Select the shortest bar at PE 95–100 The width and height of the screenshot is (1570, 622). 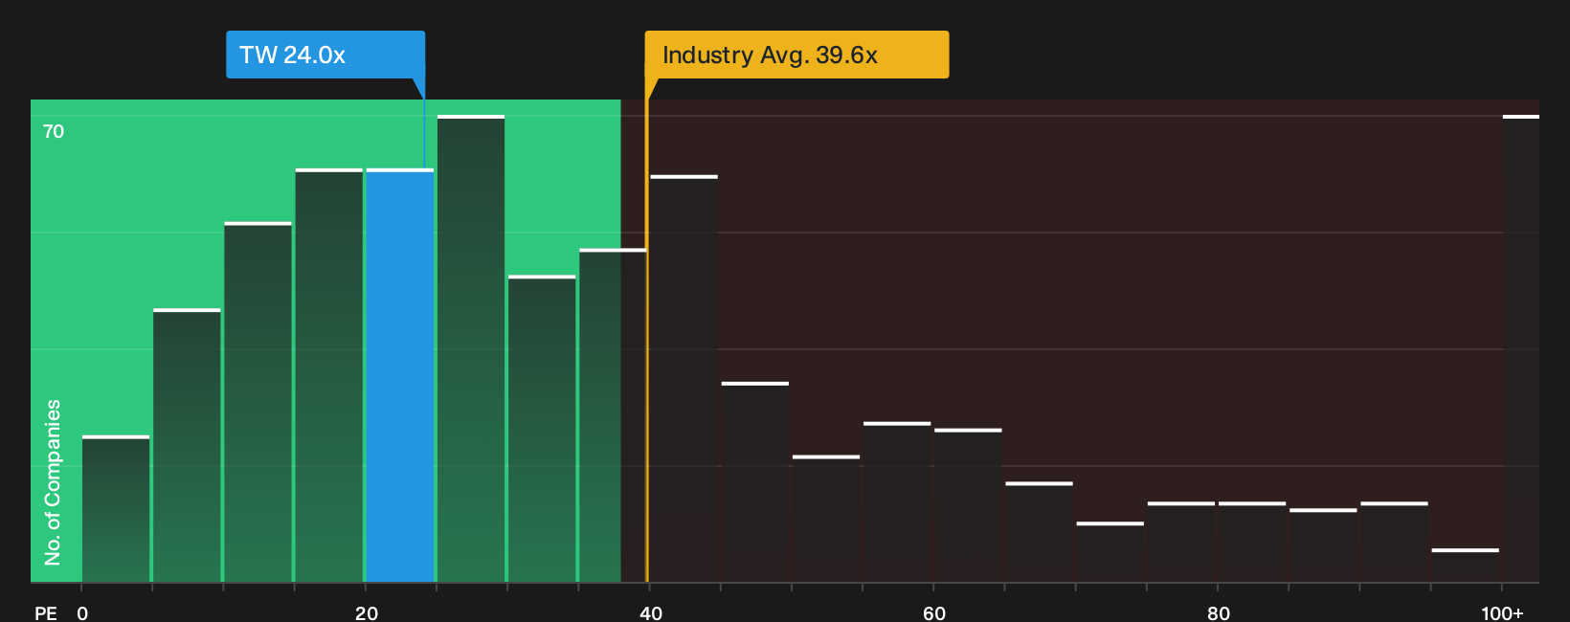1466,566
